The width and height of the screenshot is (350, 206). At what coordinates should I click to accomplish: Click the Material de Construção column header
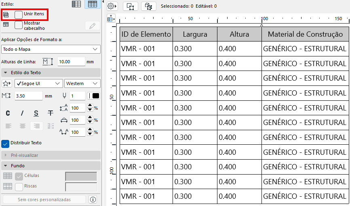pos(305,34)
